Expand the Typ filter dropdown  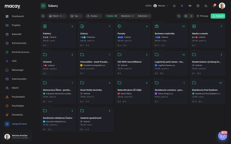[x=76, y=16]
